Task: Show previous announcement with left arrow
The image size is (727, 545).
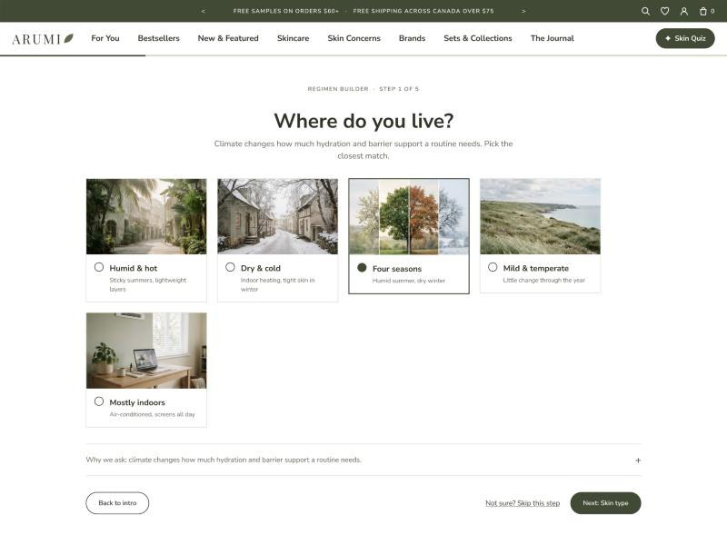Action: [x=203, y=11]
